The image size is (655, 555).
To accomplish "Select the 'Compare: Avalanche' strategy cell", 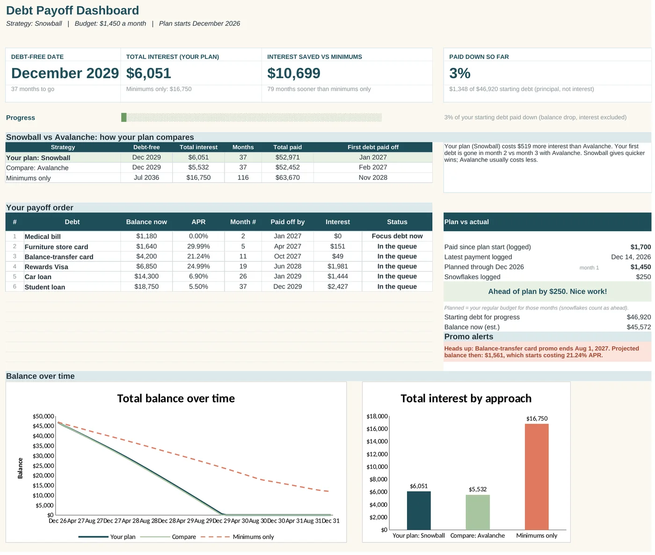I will 63,168.
